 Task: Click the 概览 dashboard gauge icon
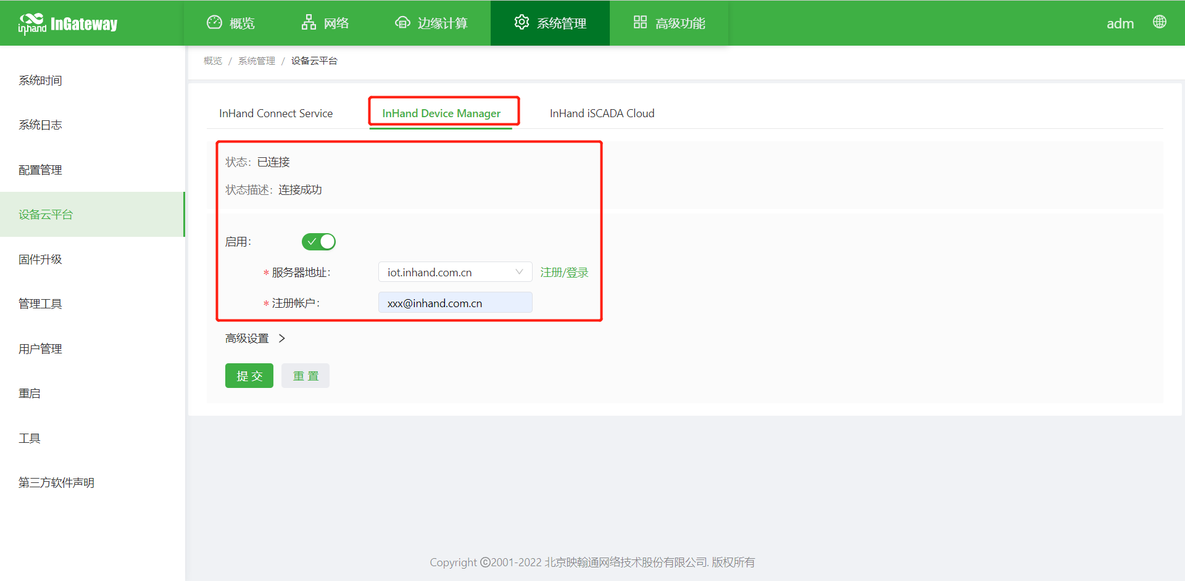coord(214,22)
